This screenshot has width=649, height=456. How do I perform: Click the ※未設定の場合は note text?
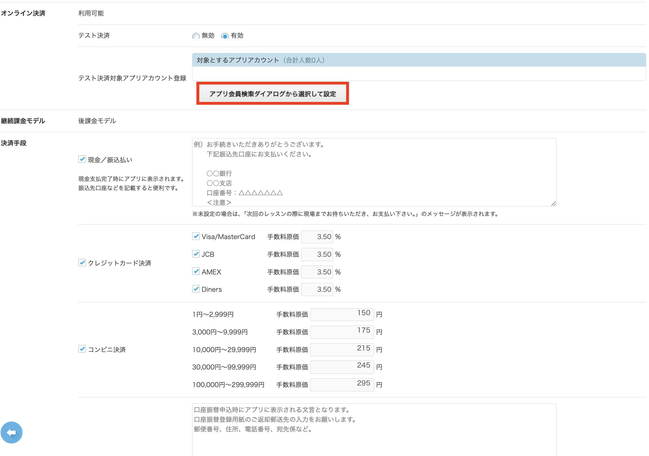[x=345, y=214]
